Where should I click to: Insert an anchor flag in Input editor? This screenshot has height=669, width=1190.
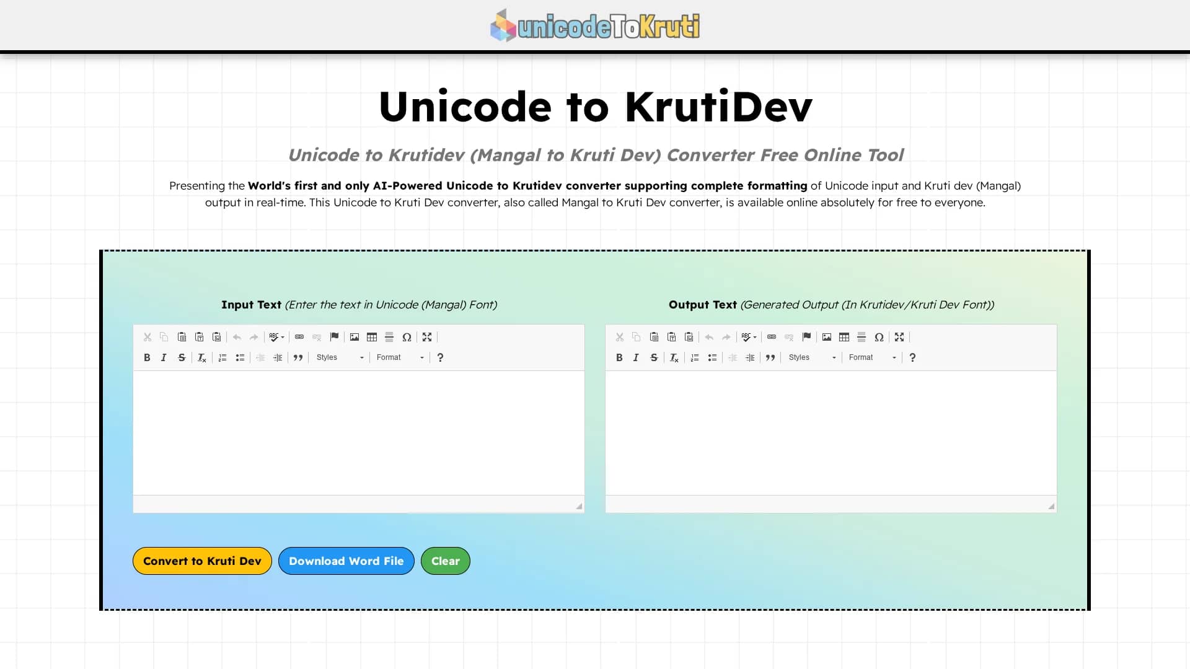tap(334, 337)
